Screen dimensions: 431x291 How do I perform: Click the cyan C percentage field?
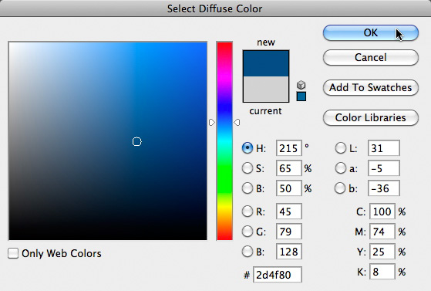tap(382, 211)
